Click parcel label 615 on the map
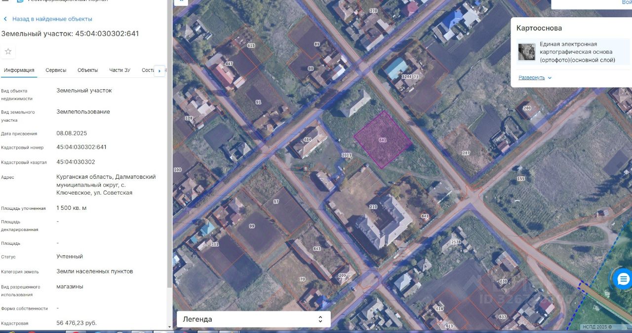Viewport: 632px width, 333px height. coord(251,45)
